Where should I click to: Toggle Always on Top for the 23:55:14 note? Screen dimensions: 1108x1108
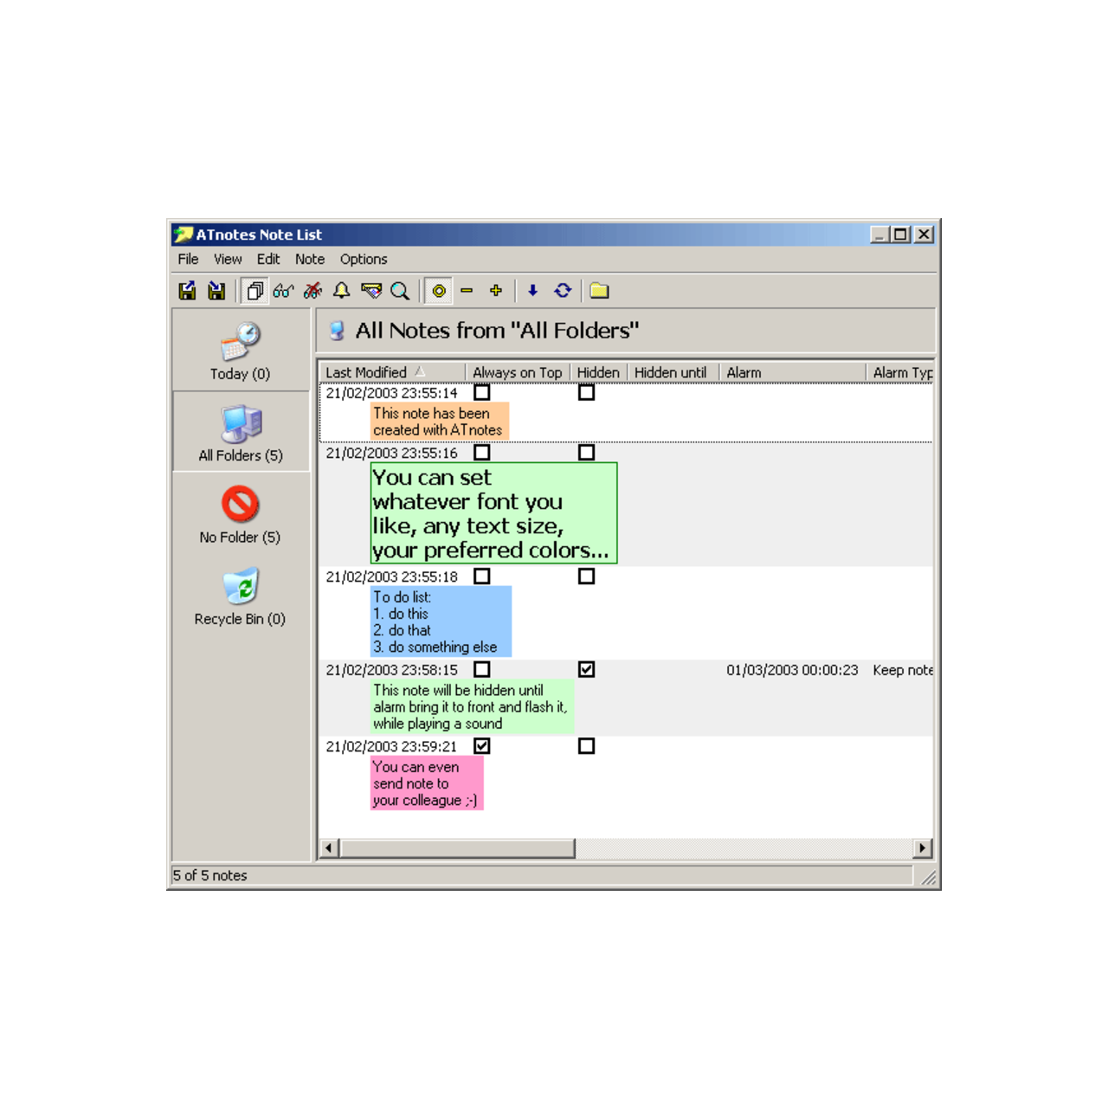coord(482,392)
